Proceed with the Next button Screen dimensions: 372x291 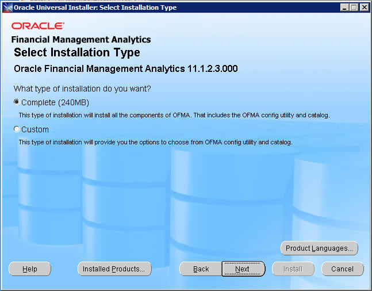(243, 269)
